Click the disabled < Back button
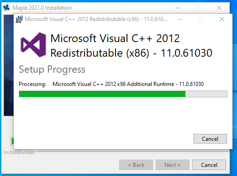237x176 pixels. coord(136,165)
